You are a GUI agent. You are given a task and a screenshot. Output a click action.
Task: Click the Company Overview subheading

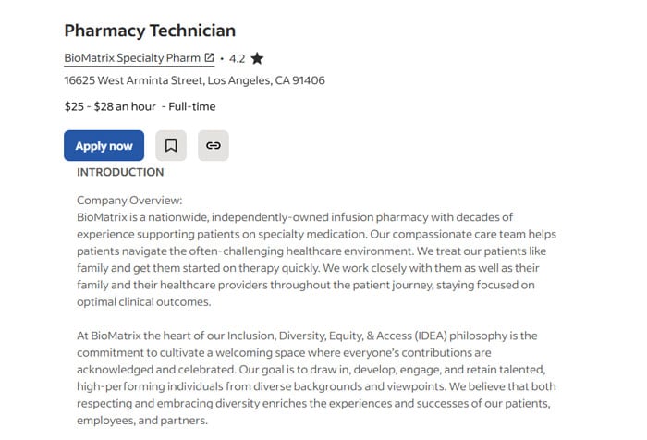(x=129, y=201)
